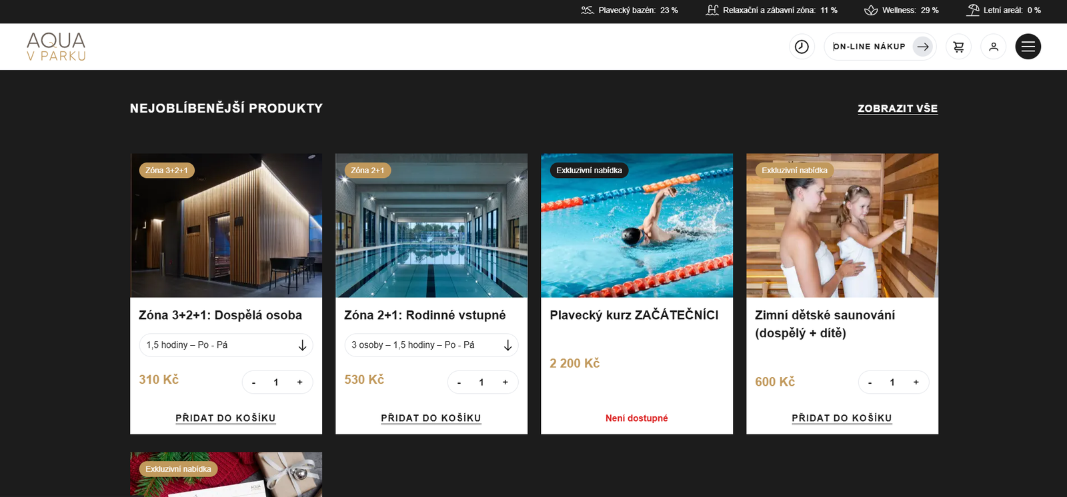1067x497 pixels.
Task: Expand the Dospělá osoba duration dropdown
Action: tap(225, 345)
